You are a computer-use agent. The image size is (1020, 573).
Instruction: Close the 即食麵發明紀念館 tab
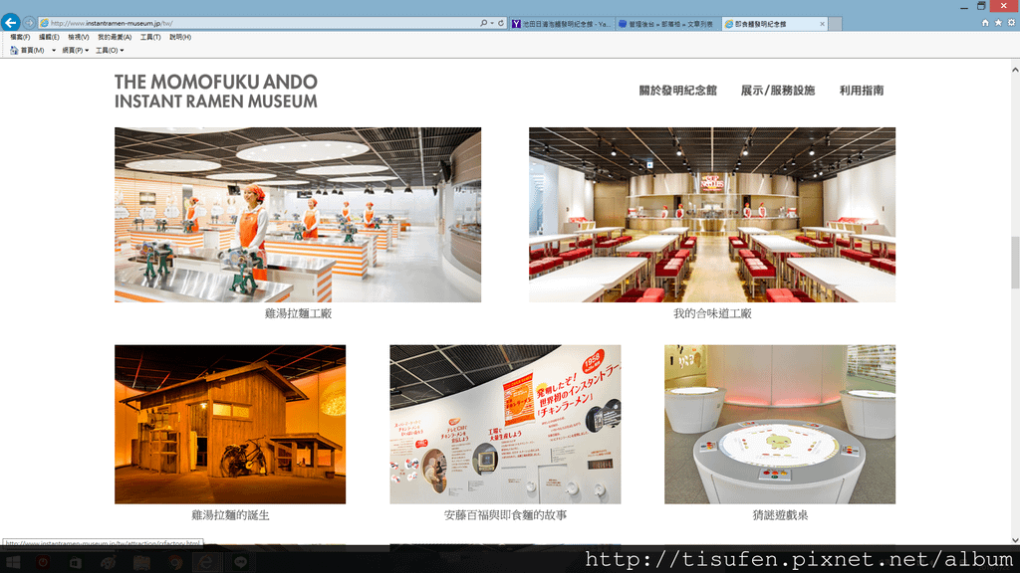(822, 24)
